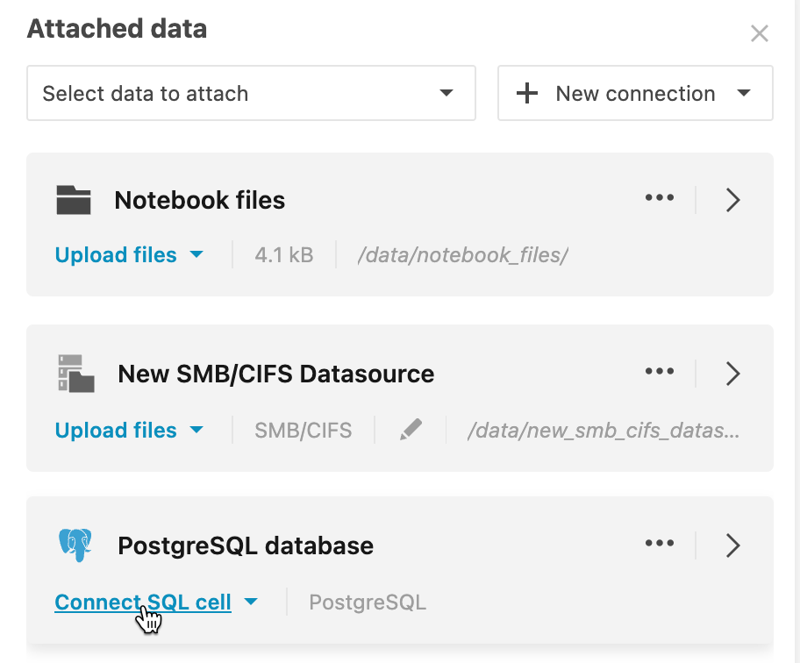Click the New connection button
Viewport: 800px width, 663px height.
point(633,93)
